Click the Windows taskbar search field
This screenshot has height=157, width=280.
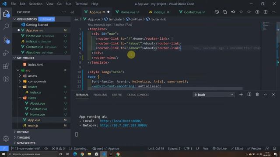(x=32, y=154)
